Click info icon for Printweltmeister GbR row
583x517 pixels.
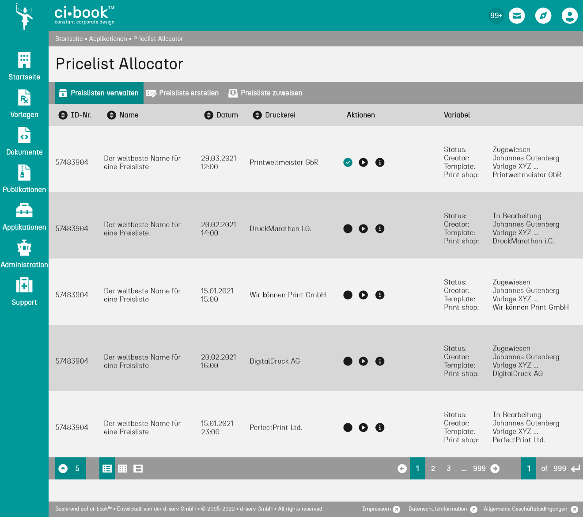tap(380, 162)
